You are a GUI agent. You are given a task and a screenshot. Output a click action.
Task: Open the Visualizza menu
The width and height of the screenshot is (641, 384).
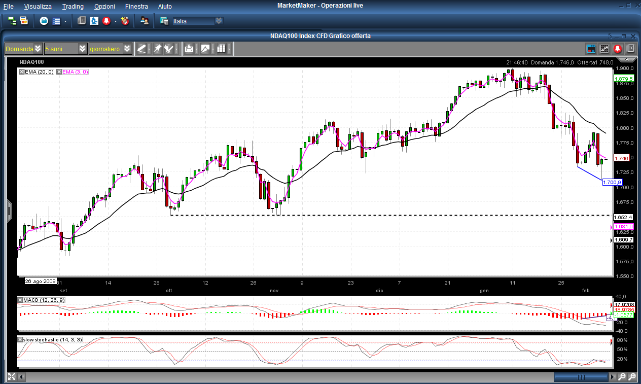click(x=38, y=7)
